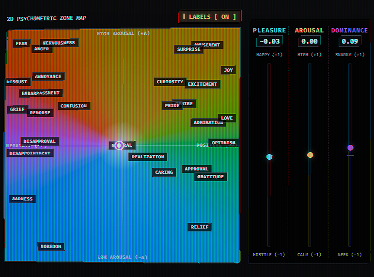Click the HAPPY (+1) slider end label
This screenshot has width=374, height=277.
[x=269, y=55]
